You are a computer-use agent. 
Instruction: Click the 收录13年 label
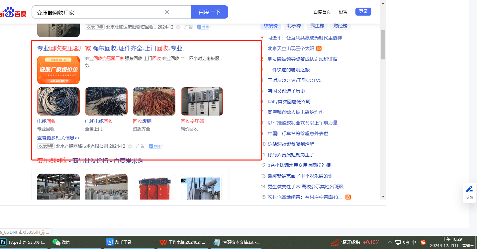point(95,27)
